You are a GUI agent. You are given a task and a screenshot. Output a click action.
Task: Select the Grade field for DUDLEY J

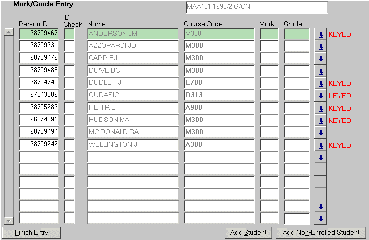point(296,83)
